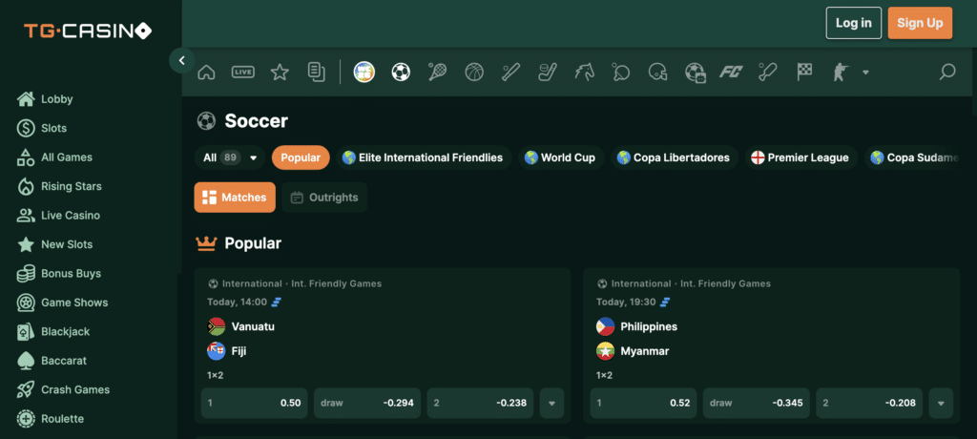
Task: Open stats icon beside Today, 19:30
Action: 665,303
